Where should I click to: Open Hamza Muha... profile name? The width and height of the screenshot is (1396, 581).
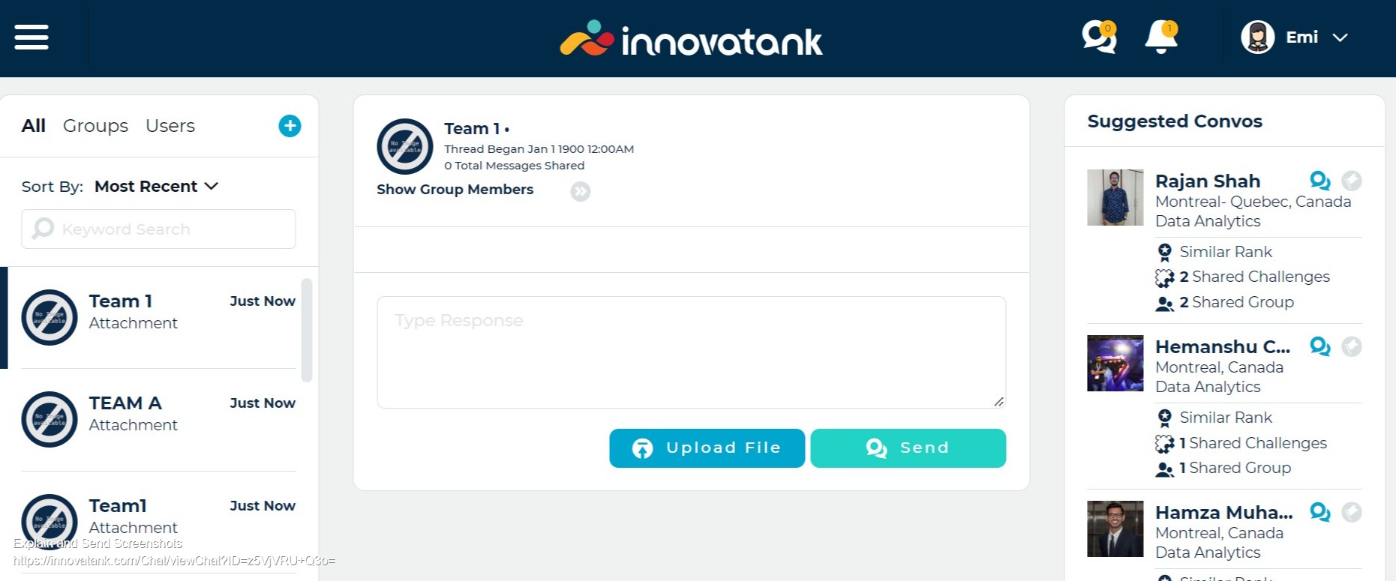1224,513
